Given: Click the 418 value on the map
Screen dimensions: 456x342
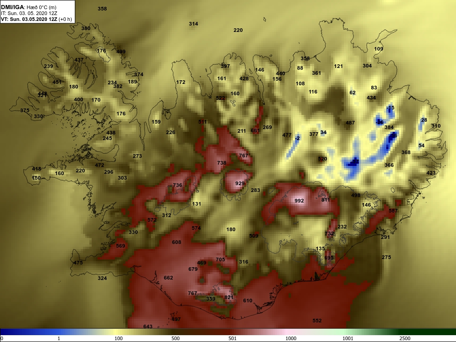Looking at the screenshot, I should (36, 169).
